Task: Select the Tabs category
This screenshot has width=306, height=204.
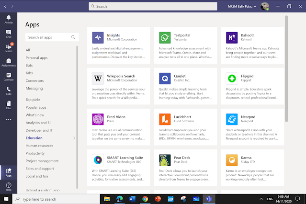Action: [29, 73]
